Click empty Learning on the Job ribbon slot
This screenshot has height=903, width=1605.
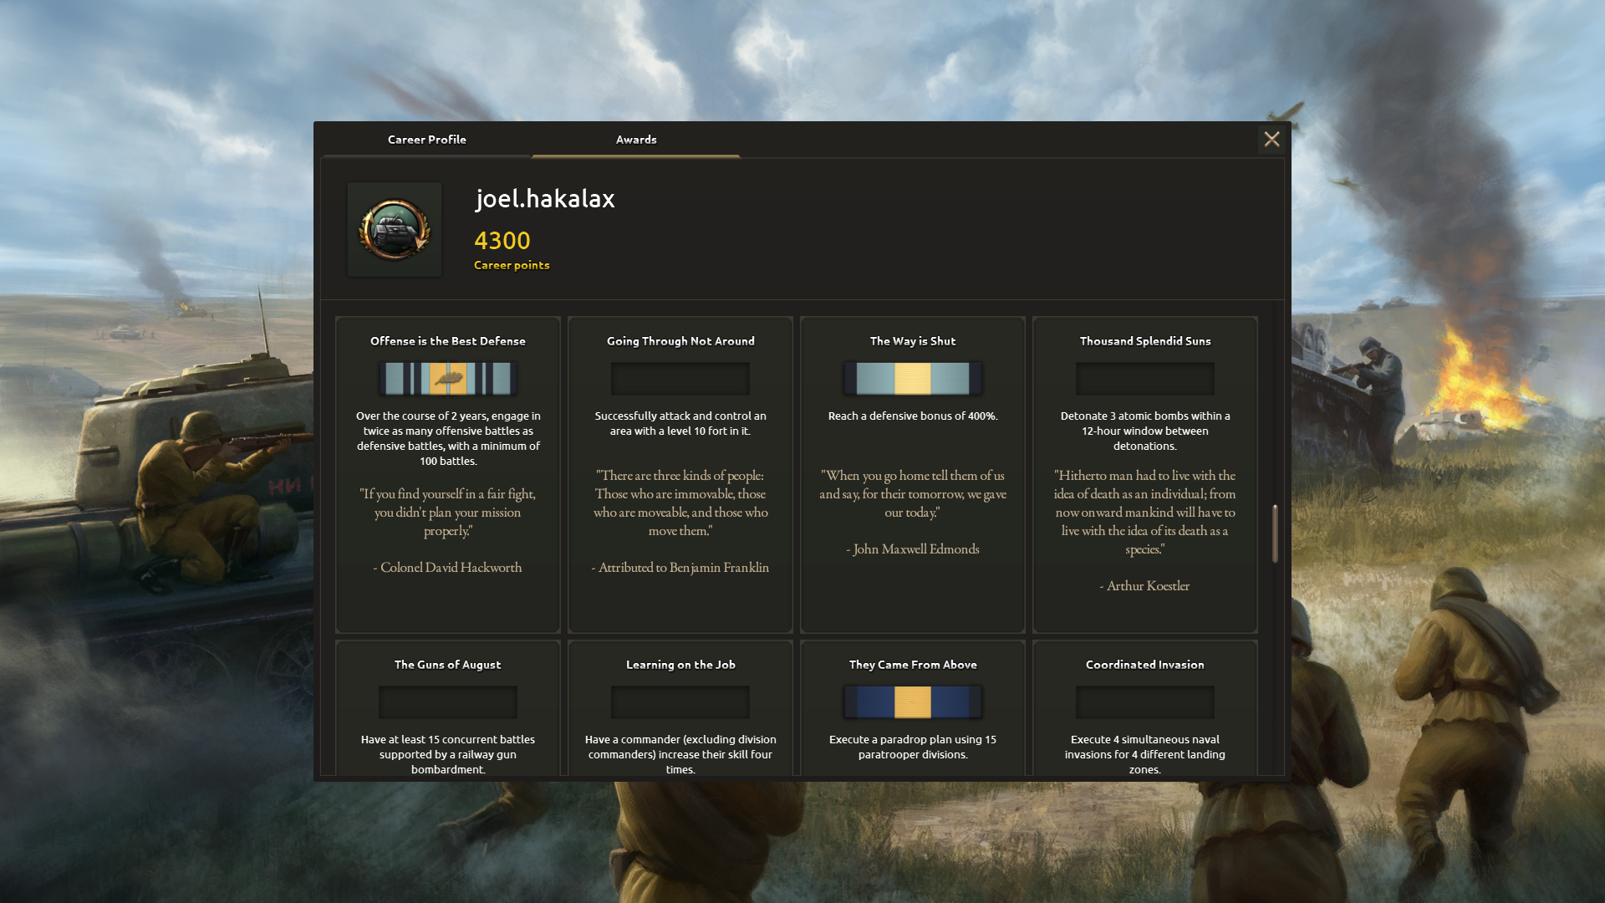point(680,702)
